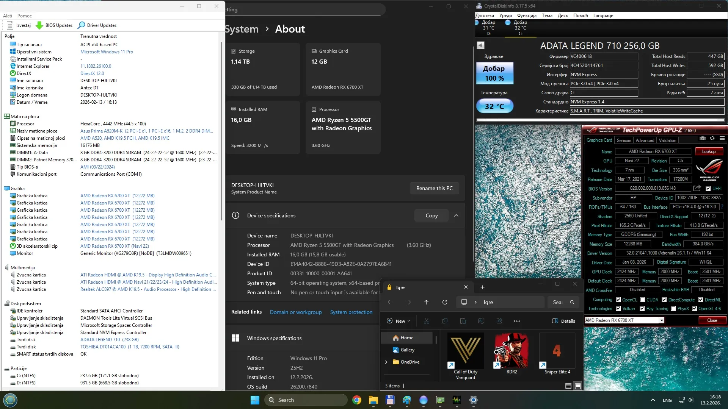Open the GPU selection dropdown in GPU-Z
This screenshot has height=409, width=728.
click(x=662, y=320)
